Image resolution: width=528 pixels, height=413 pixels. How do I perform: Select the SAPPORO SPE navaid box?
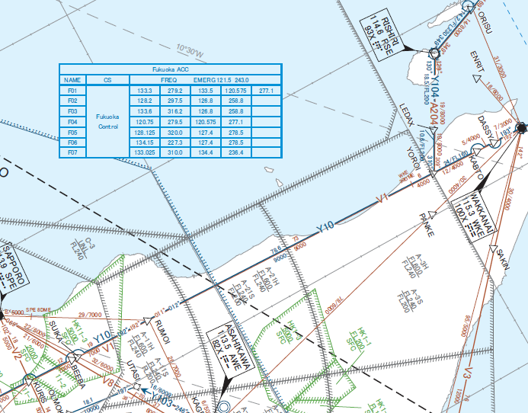pos(11,267)
